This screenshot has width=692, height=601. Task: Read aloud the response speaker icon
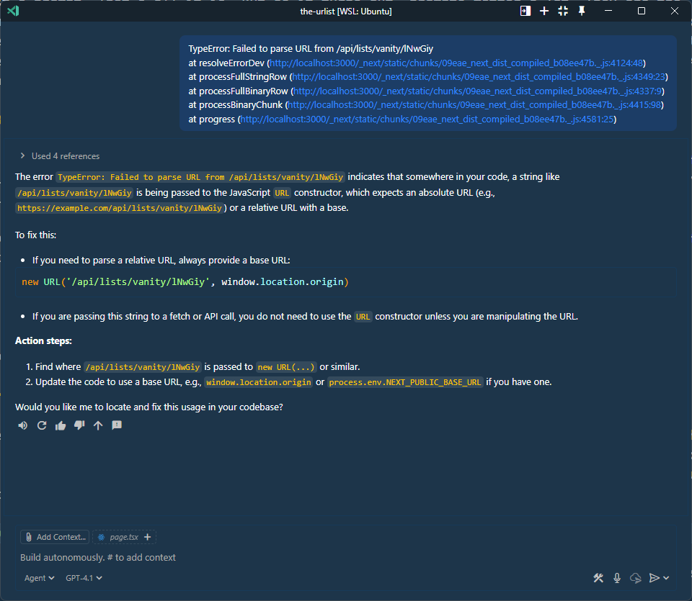point(23,425)
